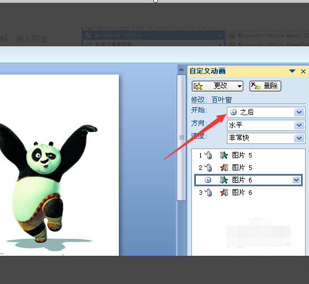This screenshot has height=284, width=309.
Task: Click scroll-up arrow of slide scrollbar
Action: pyautogui.click(x=181, y=69)
